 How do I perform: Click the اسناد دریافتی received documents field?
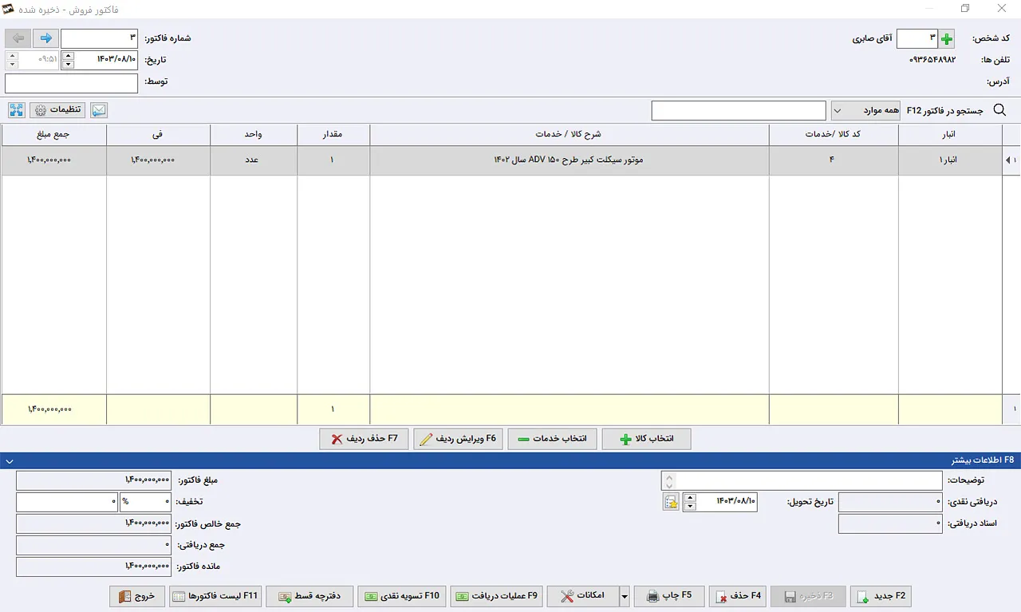pyautogui.click(x=890, y=523)
